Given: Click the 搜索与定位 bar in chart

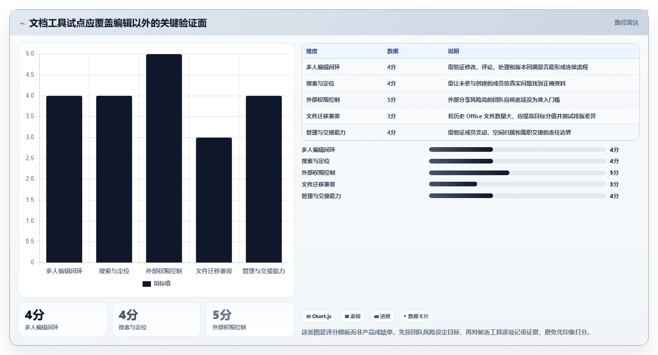Looking at the screenshot, I should pos(114,179).
